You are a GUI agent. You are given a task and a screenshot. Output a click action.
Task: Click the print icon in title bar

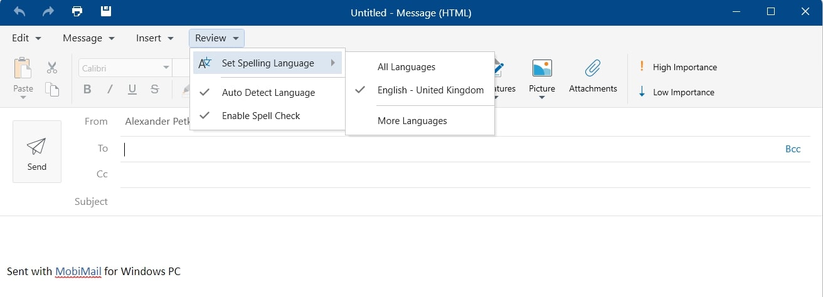[77, 11]
